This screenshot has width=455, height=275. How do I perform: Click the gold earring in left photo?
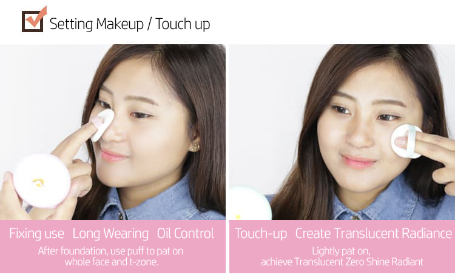coord(195,147)
